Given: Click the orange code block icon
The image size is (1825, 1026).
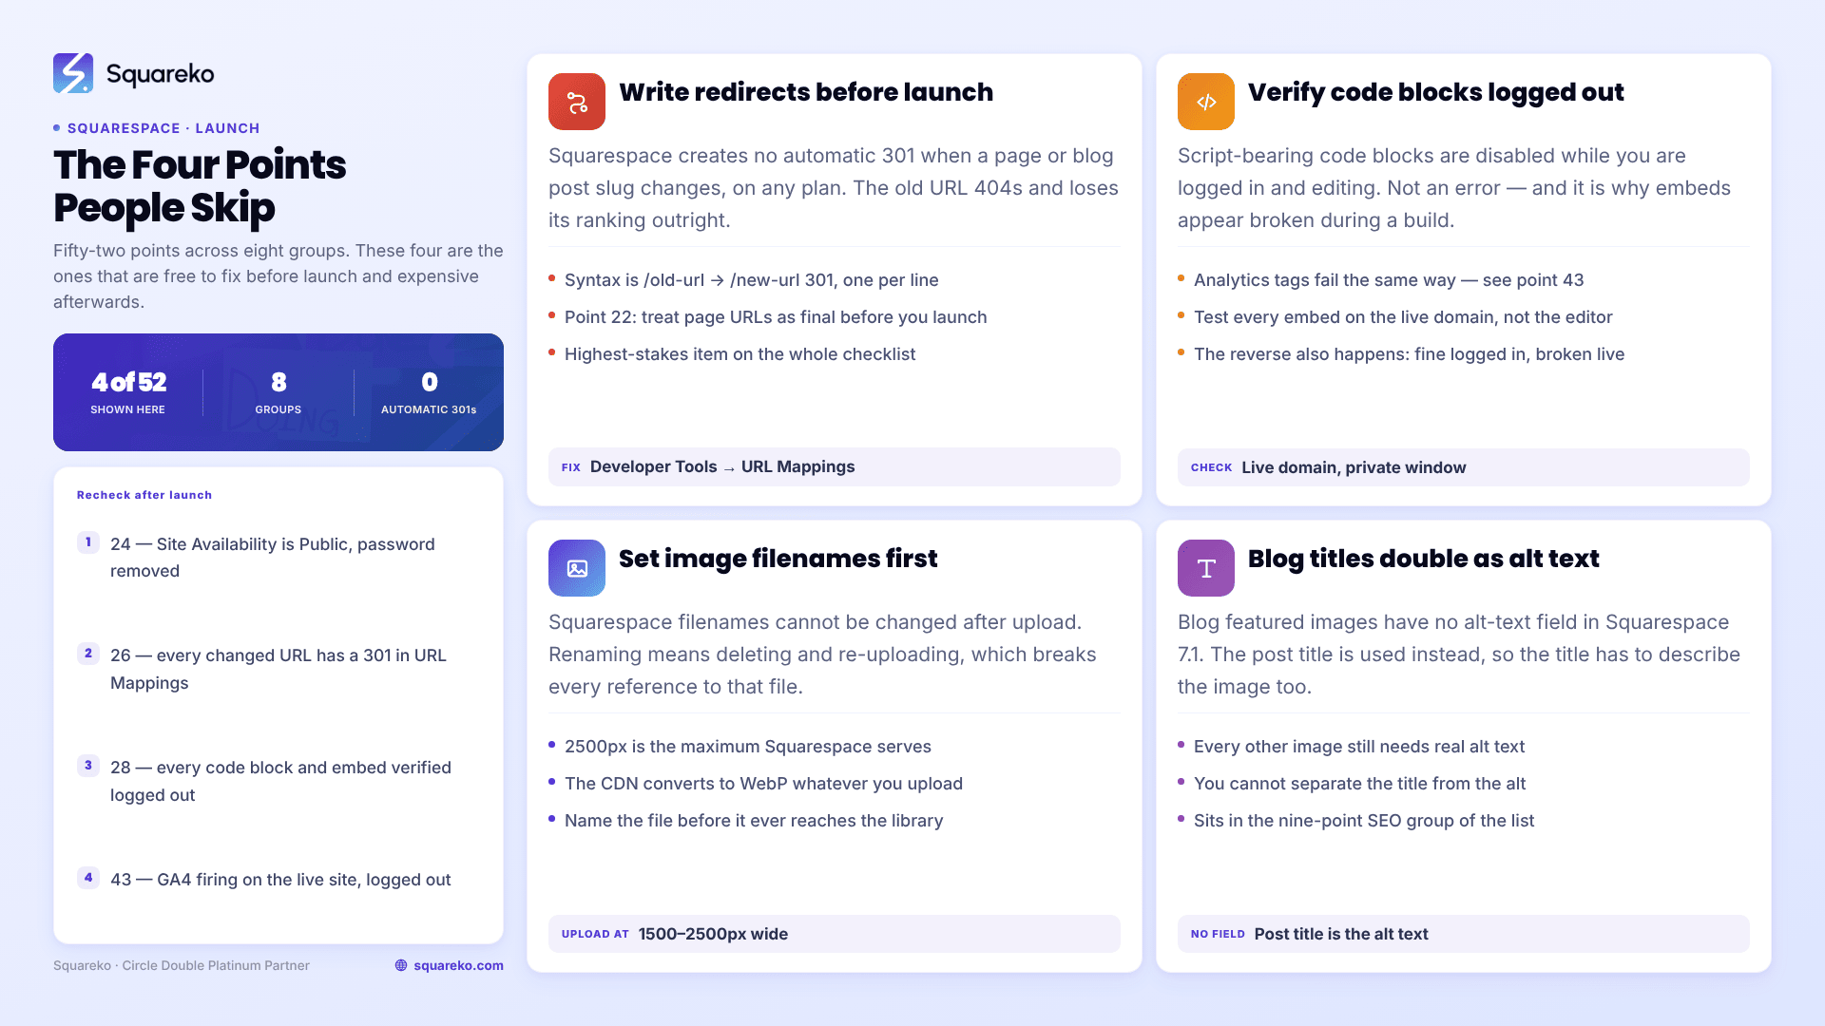Looking at the screenshot, I should (x=1206, y=102).
